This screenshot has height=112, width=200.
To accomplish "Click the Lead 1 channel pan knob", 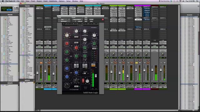I will pyautogui.click(x=113, y=54).
